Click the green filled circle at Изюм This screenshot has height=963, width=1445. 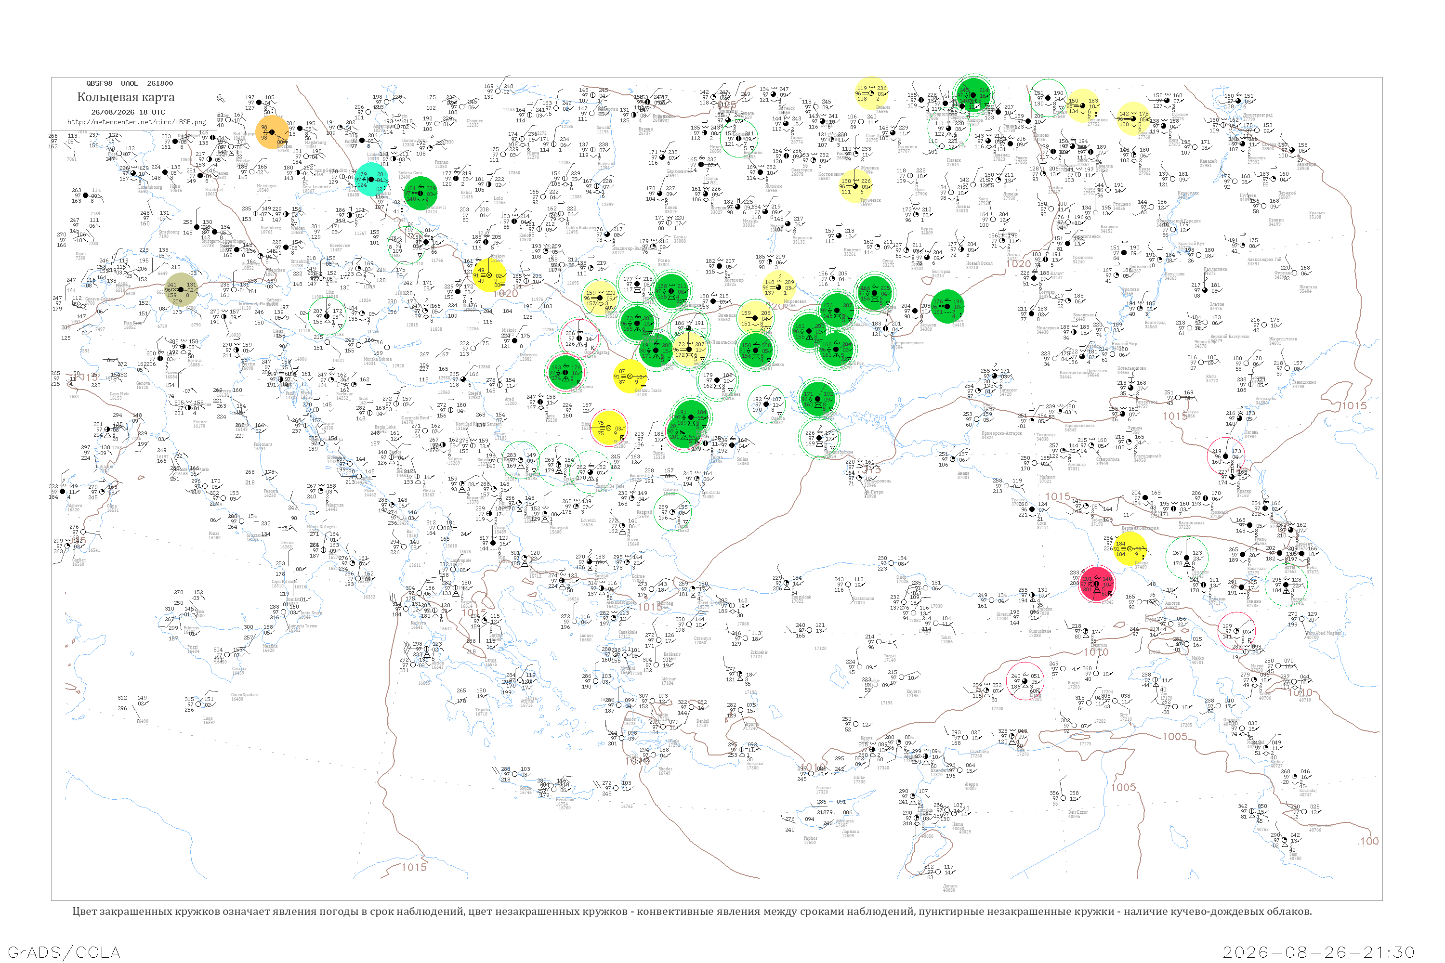pos(947,306)
